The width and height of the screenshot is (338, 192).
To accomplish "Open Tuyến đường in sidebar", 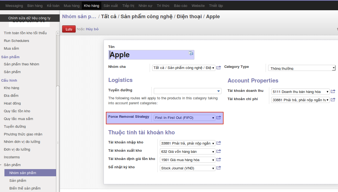I will [15, 127].
